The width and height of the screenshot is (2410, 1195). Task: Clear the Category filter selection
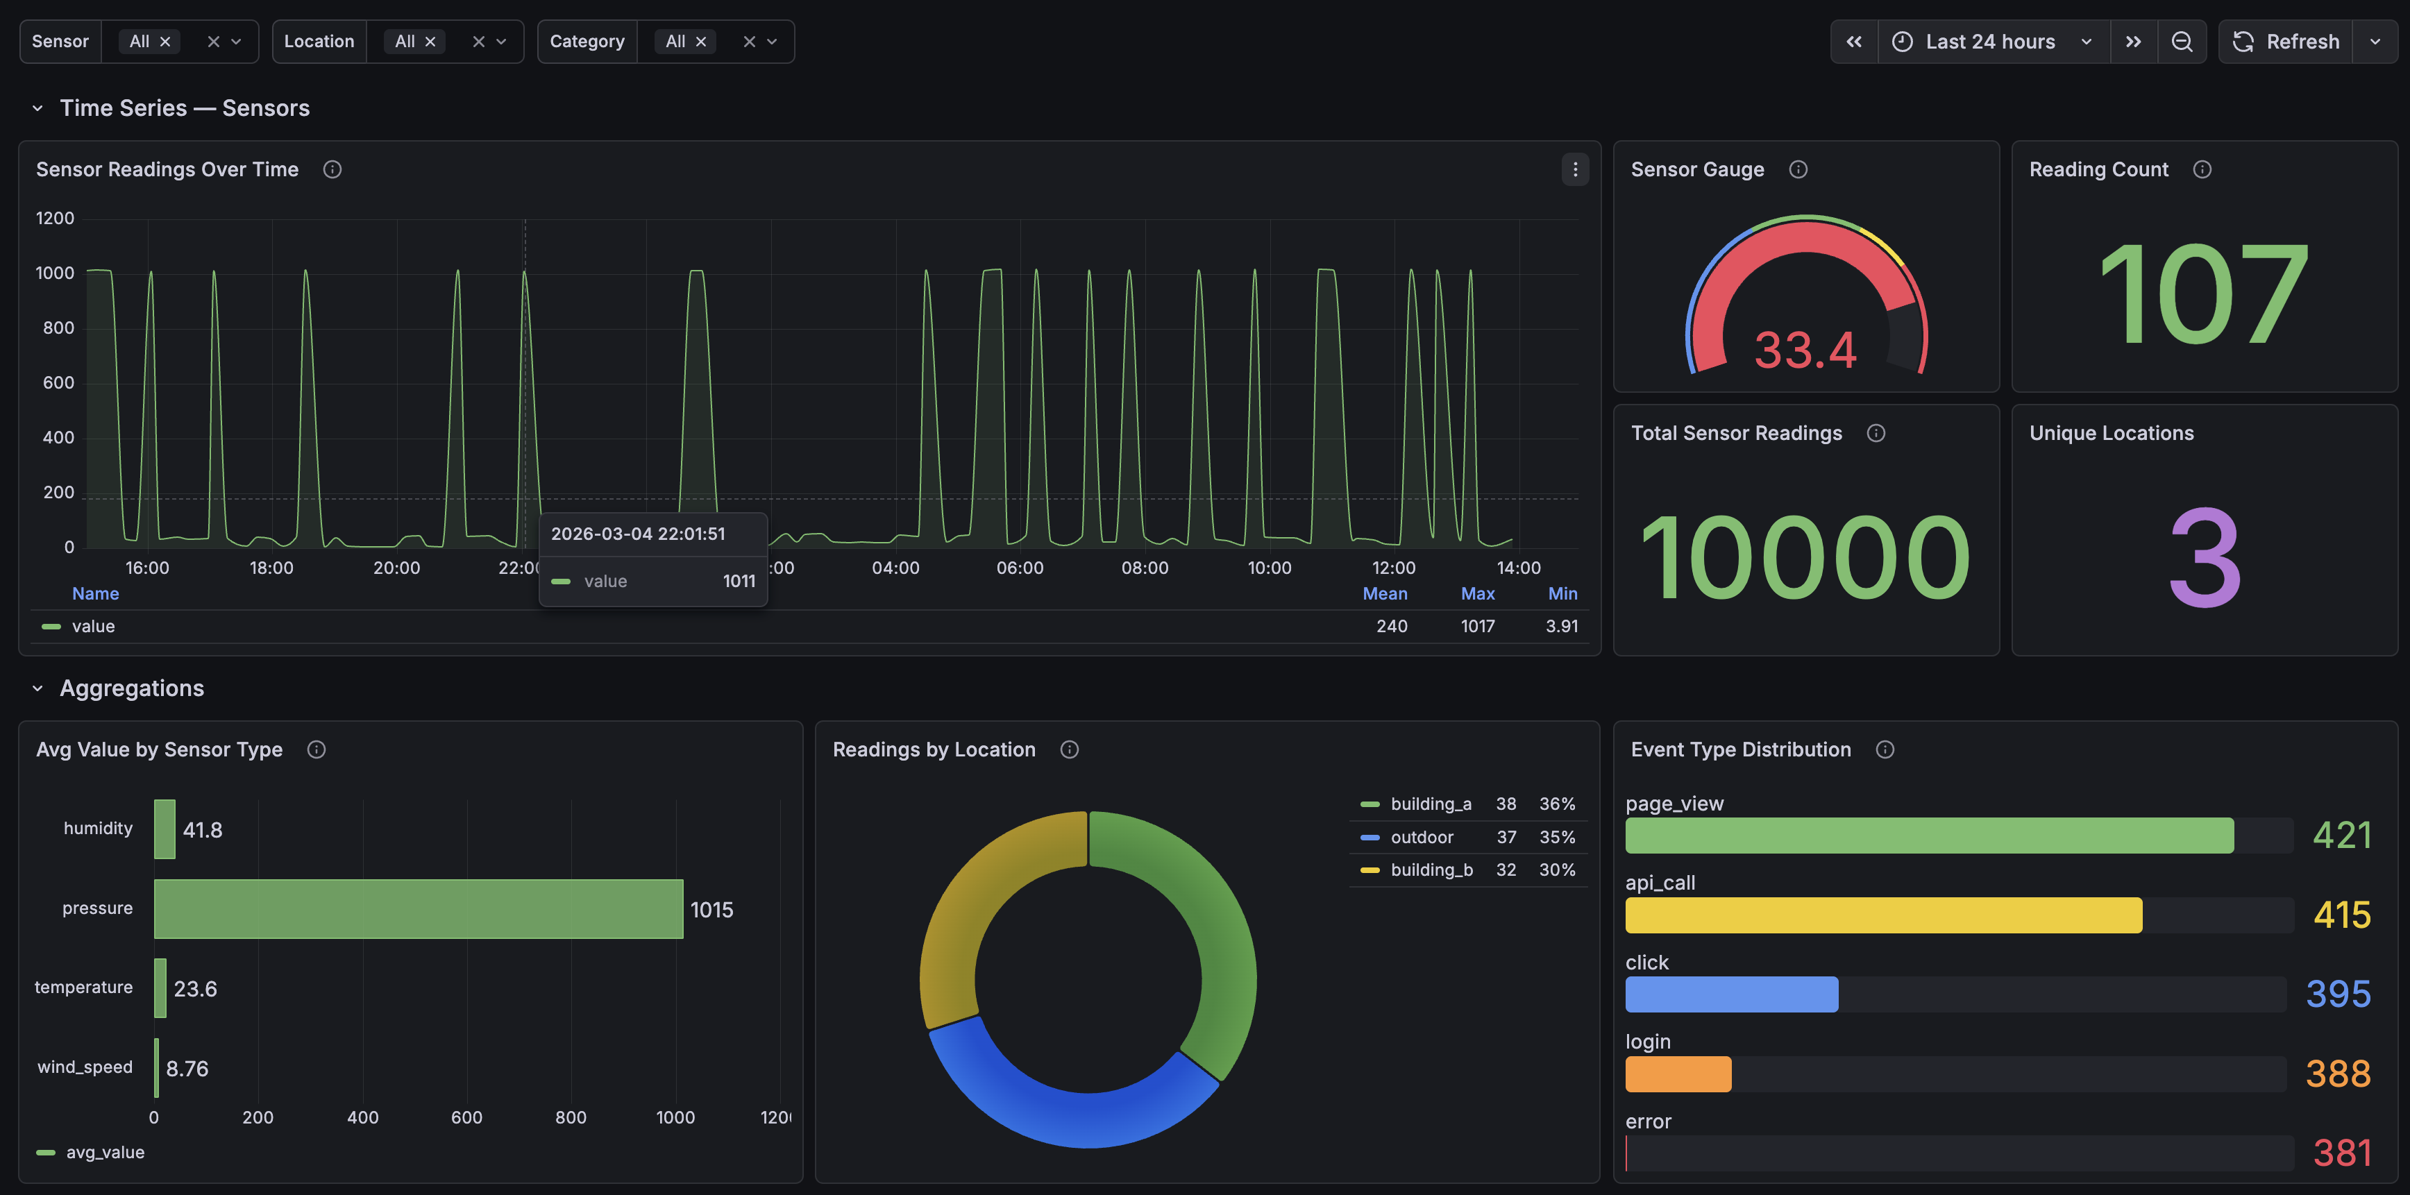[750, 42]
